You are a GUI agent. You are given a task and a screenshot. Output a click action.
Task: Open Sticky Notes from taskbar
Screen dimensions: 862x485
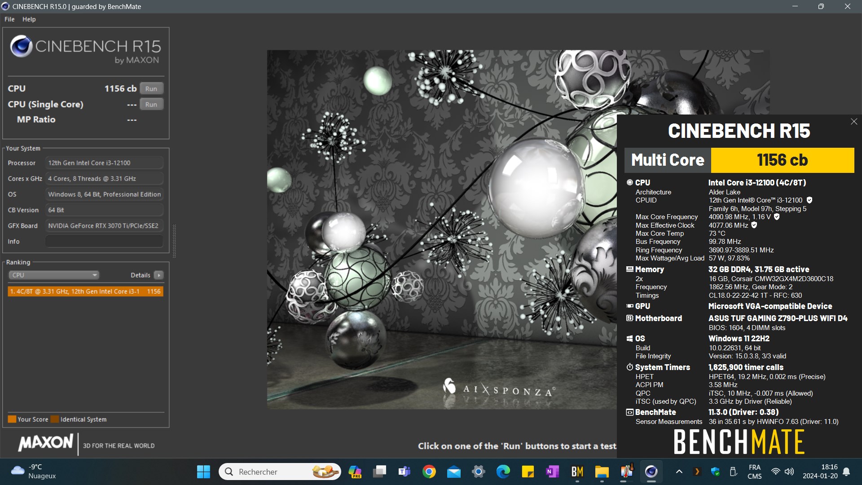pyautogui.click(x=528, y=472)
